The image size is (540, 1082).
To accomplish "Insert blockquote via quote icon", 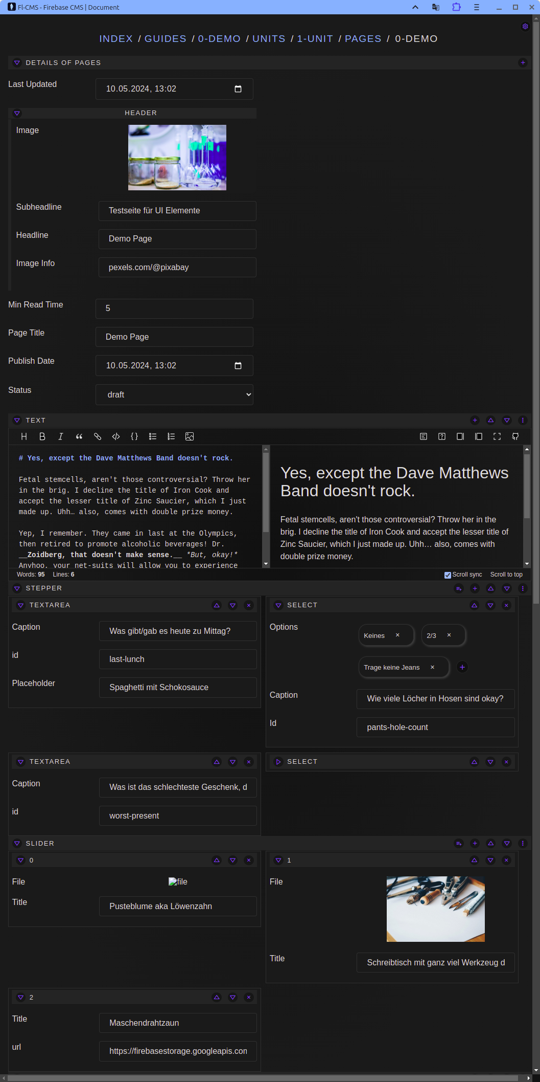I will click(79, 436).
